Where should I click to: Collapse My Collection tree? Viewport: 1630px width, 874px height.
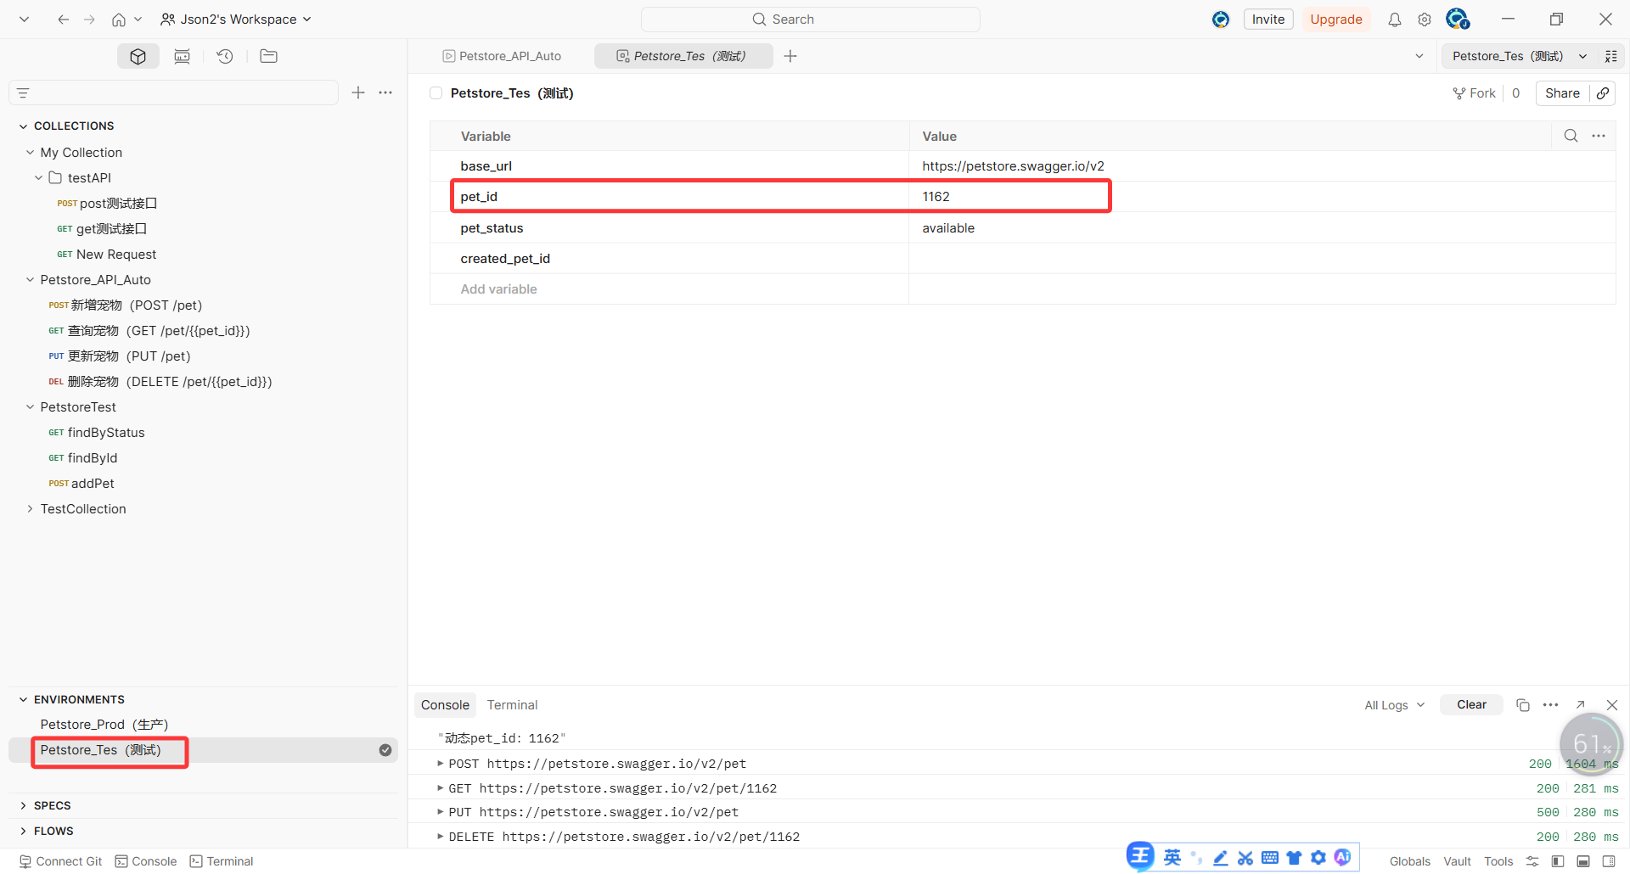[x=31, y=153]
